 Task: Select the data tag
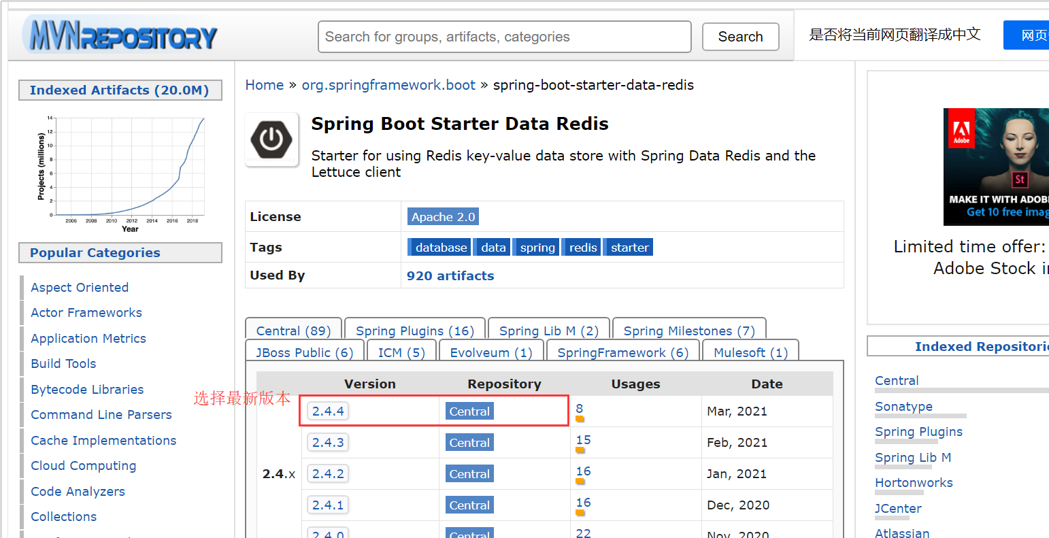point(491,248)
